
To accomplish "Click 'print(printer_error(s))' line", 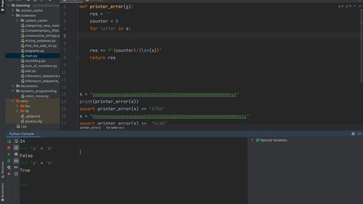I will 109,101.
